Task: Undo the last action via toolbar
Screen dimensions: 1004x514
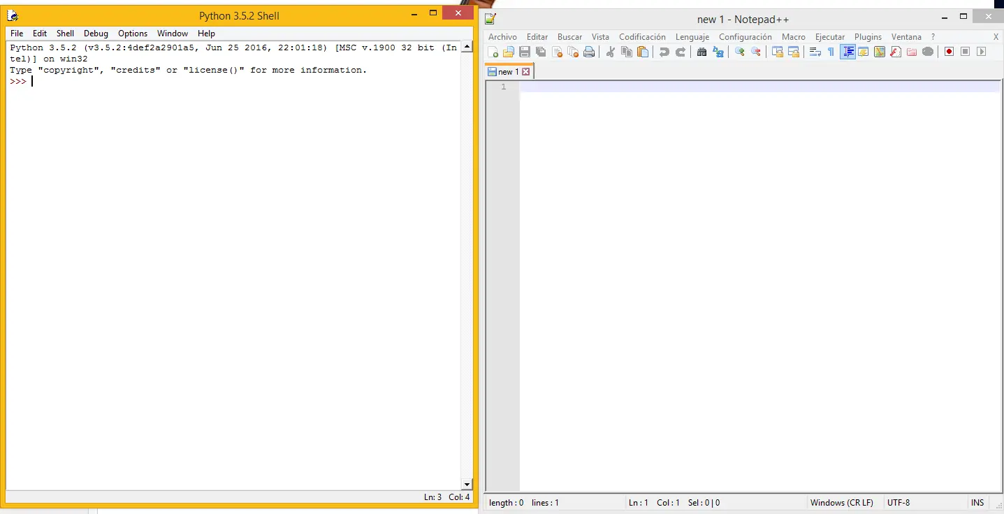Action: click(664, 52)
